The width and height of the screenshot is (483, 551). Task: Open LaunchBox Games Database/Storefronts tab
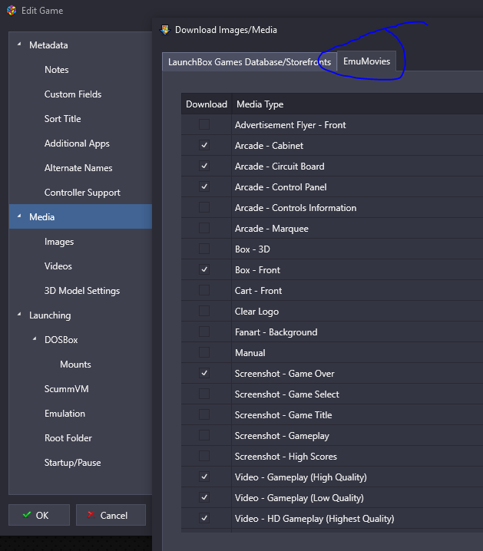250,62
